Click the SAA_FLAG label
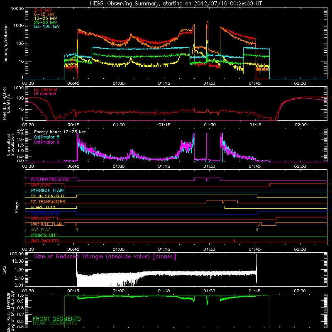The image size is (332, 332). [41, 218]
